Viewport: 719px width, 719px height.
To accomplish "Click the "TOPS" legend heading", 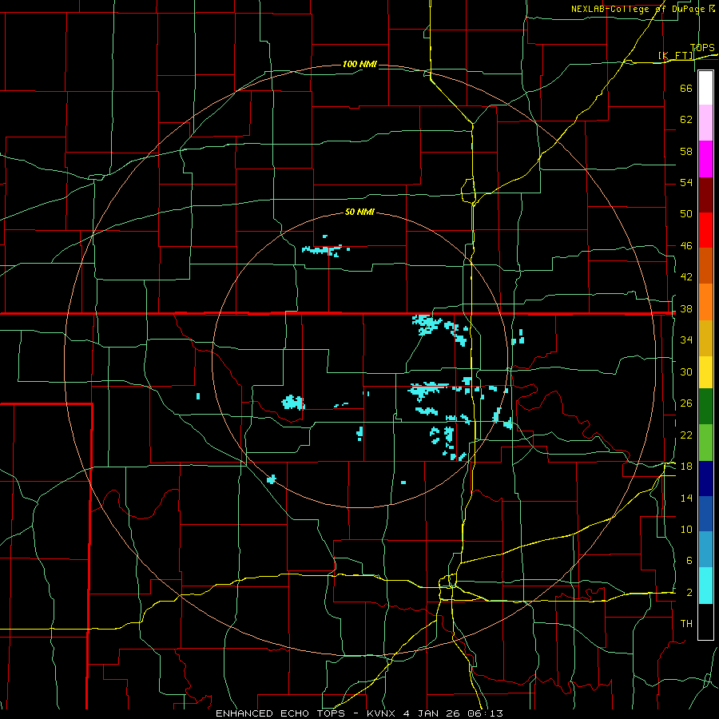I will pos(702,48).
